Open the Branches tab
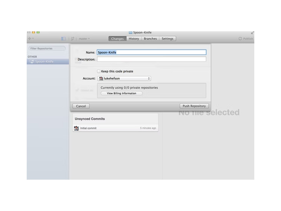Image resolution: width=281 pixels, height=211 pixels. pos(150,39)
